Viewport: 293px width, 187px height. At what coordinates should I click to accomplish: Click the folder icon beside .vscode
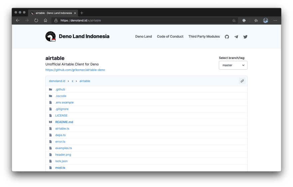click(51, 96)
